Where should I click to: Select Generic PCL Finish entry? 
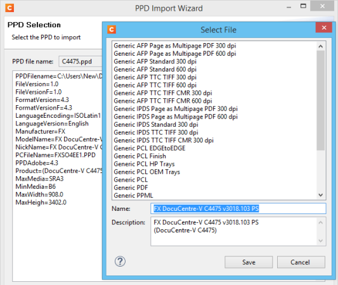[140, 156]
